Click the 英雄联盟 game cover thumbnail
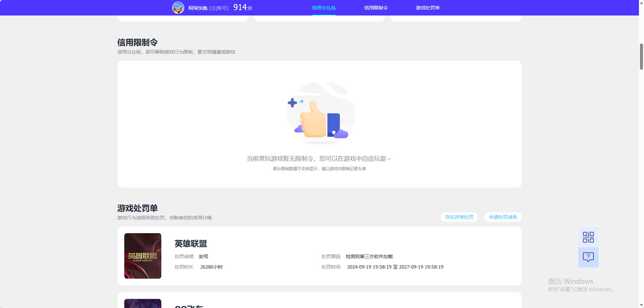The image size is (644, 308). [142, 255]
